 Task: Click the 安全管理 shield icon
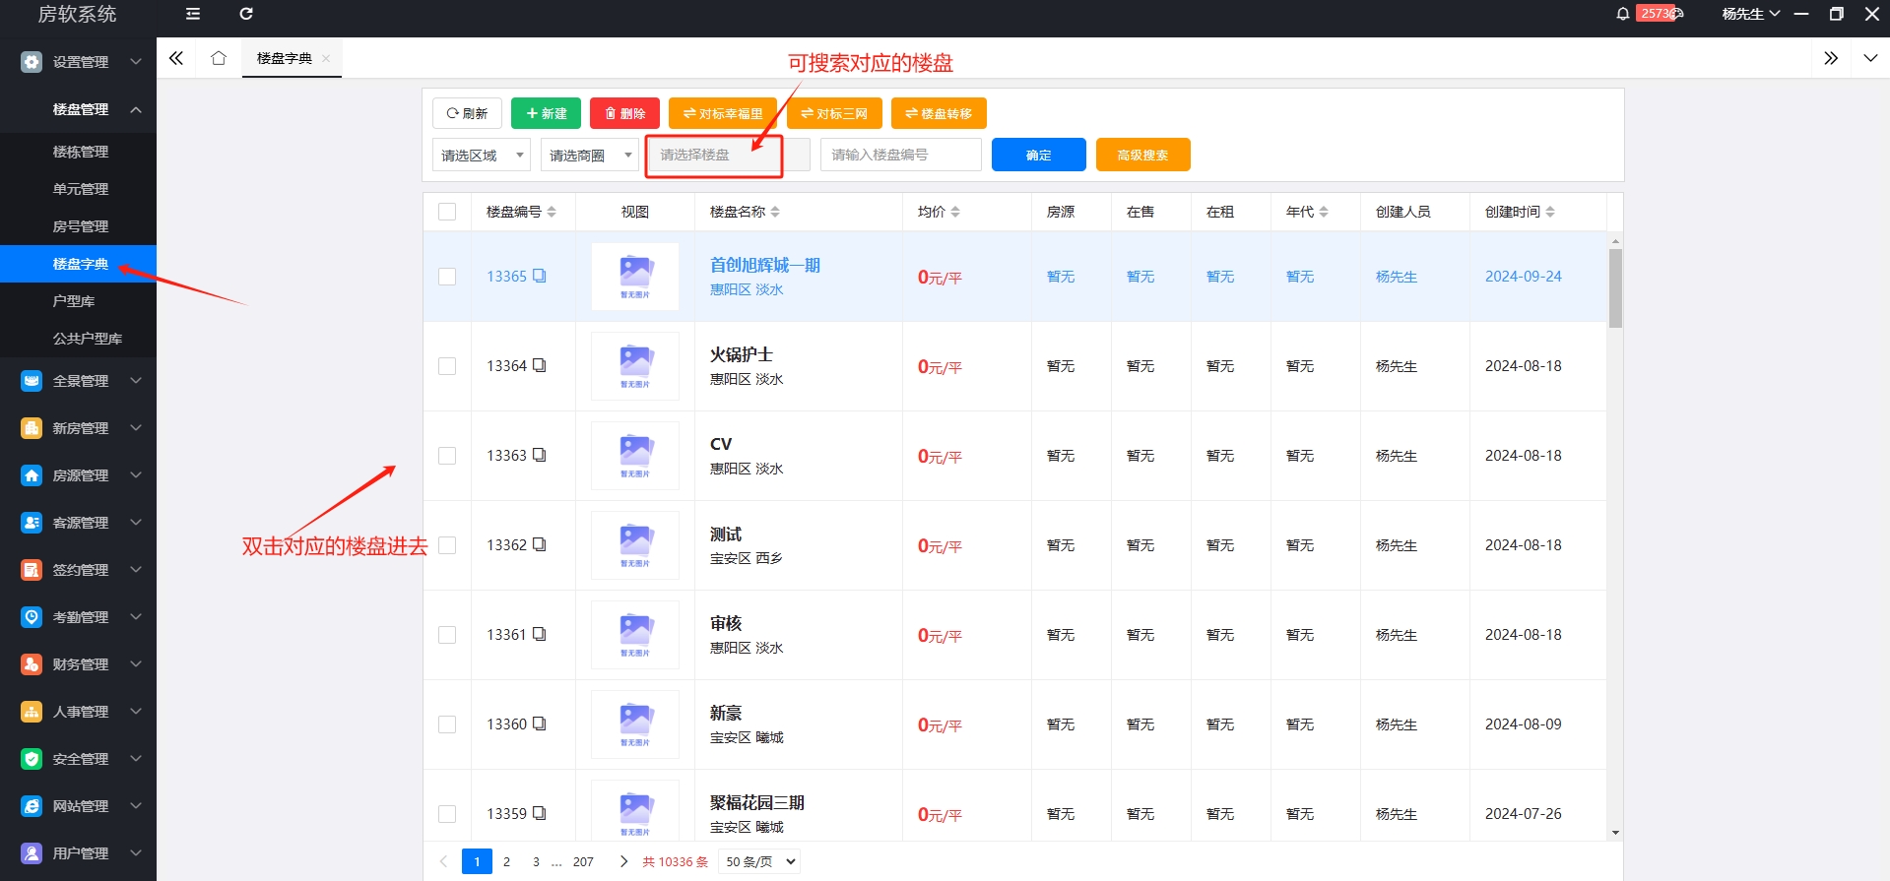pos(32,759)
